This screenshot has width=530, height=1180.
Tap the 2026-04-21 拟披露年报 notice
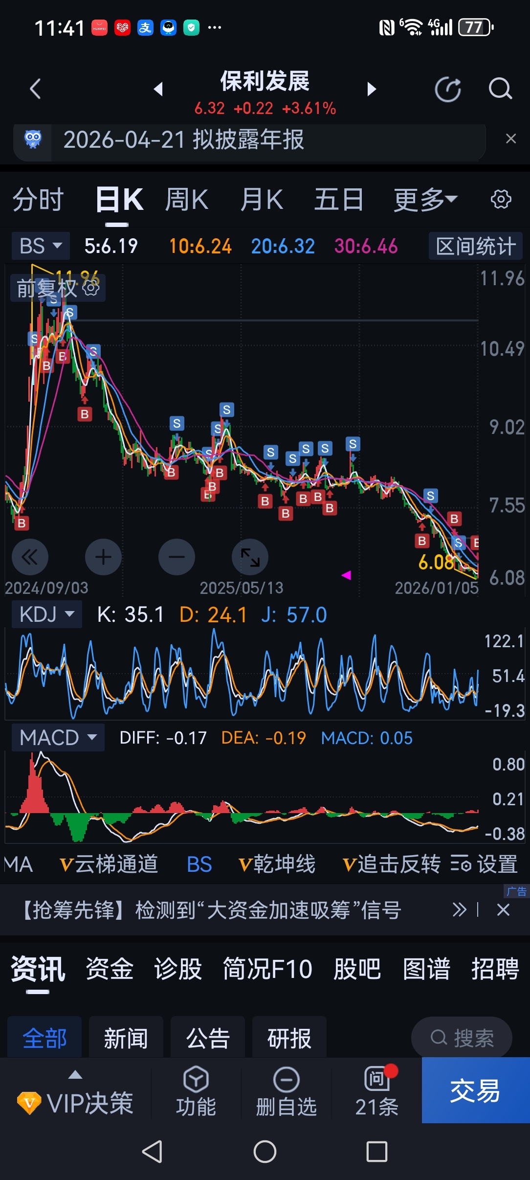[184, 139]
